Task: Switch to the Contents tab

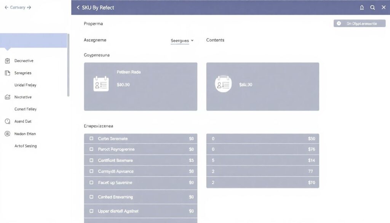Action: point(215,40)
